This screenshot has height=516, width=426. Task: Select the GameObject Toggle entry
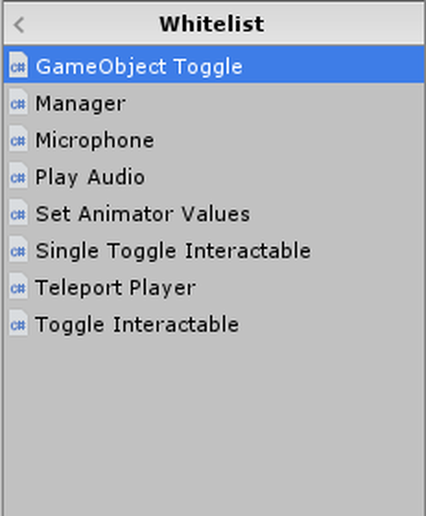pos(214,65)
